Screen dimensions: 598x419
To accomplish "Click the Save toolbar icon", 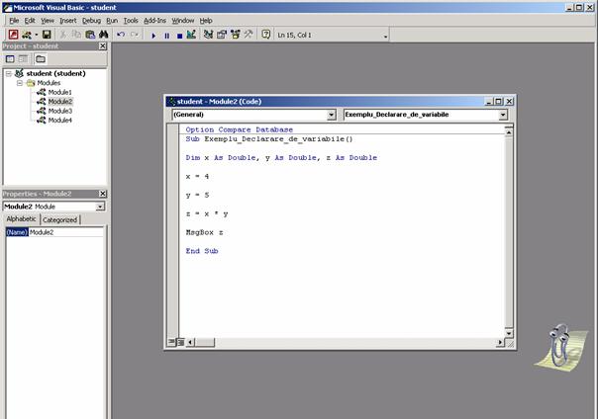I will [x=47, y=34].
